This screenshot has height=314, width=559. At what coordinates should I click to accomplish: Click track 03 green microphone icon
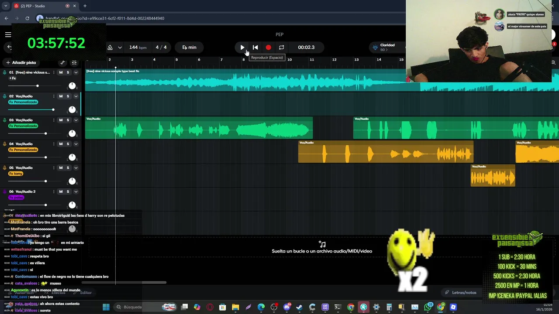(5, 120)
